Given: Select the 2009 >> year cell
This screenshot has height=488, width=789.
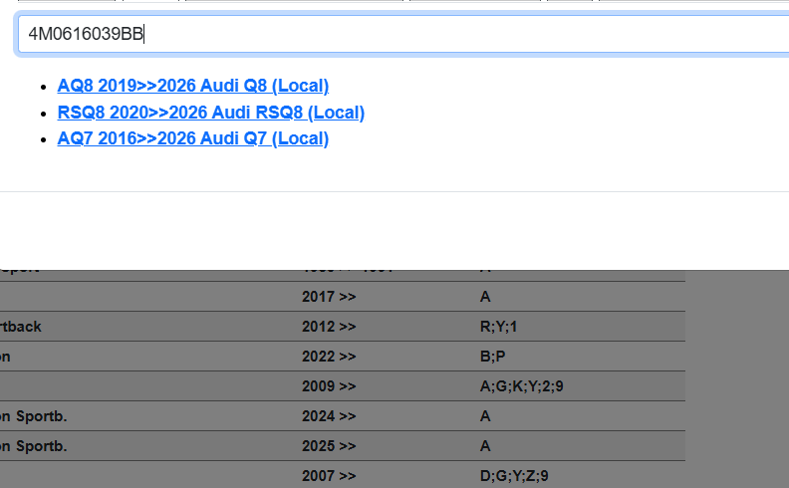Looking at the screenshot, I should [x=328, y=386].
